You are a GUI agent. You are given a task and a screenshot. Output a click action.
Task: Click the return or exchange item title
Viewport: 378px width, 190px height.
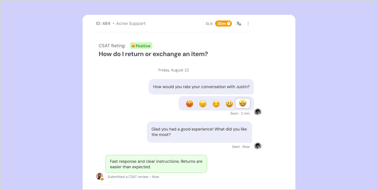coord(153,54)
